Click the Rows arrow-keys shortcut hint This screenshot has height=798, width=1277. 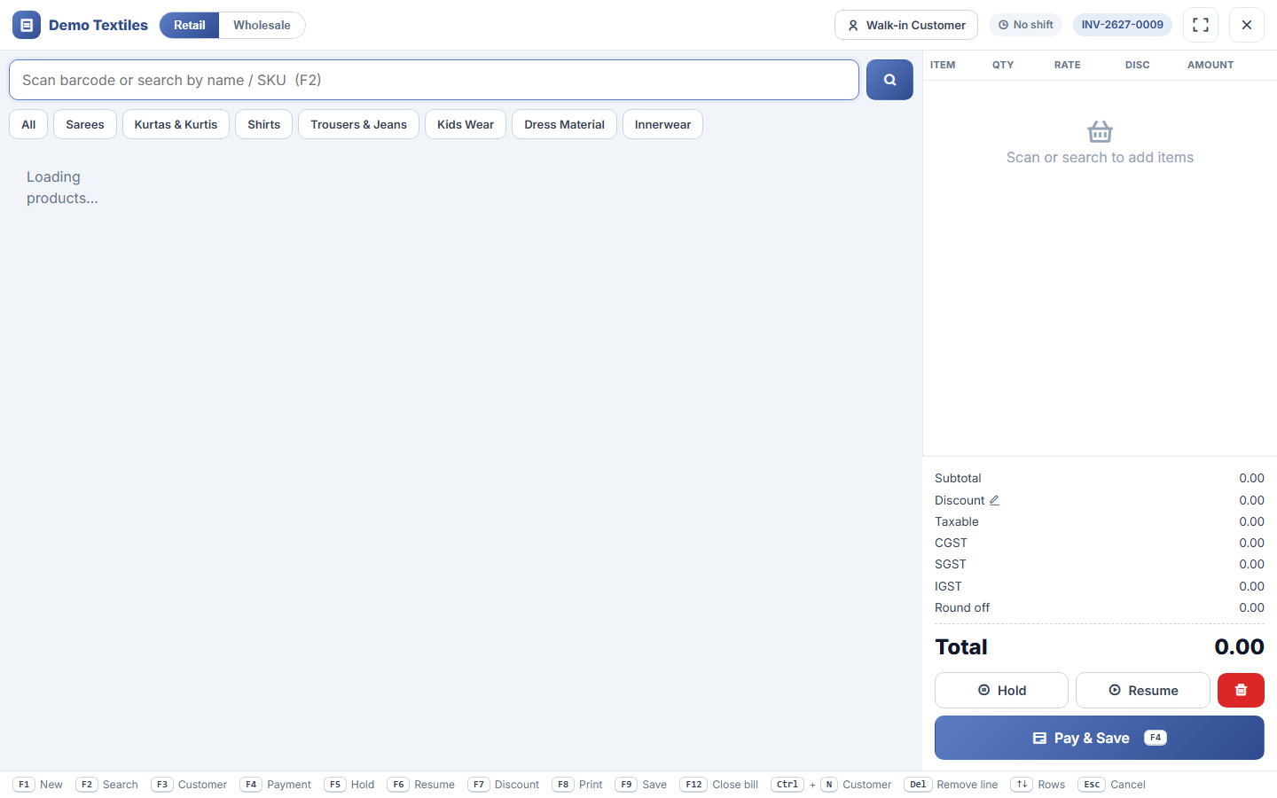[1038, 785]
